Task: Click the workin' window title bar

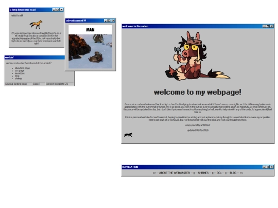Action: tap(34, 58)
